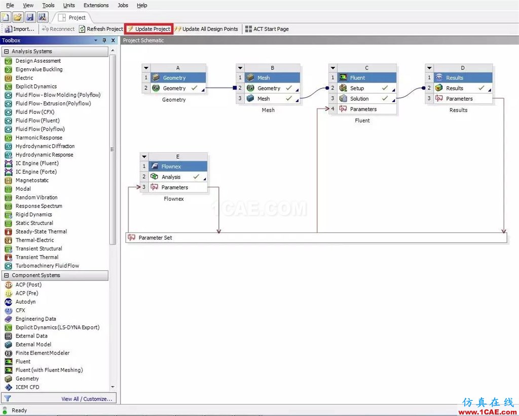
Task: Switch to the Project tab
Action: point(72,18)
